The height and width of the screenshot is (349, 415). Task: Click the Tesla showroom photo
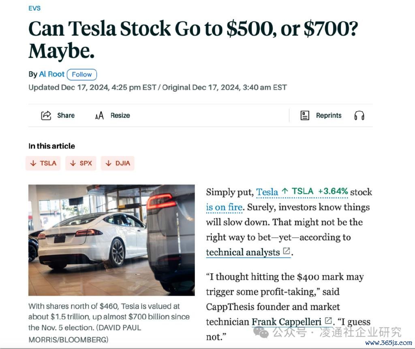click(x=111, y=240)
